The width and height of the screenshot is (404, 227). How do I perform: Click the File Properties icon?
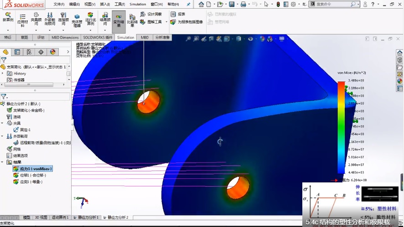coord(286,4)
